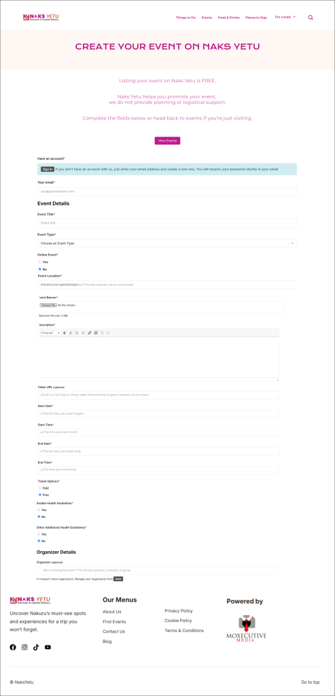335x696 pixels.
Task: Open the Instagram icon in footer
Action: (24, 647)
